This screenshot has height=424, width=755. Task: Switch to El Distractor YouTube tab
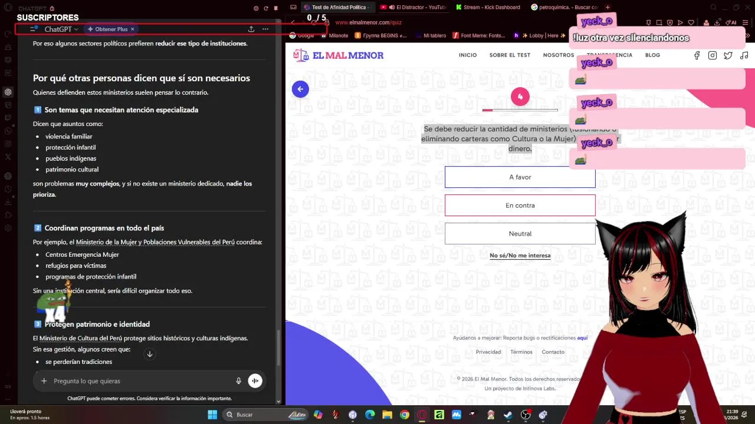(413, 7)
